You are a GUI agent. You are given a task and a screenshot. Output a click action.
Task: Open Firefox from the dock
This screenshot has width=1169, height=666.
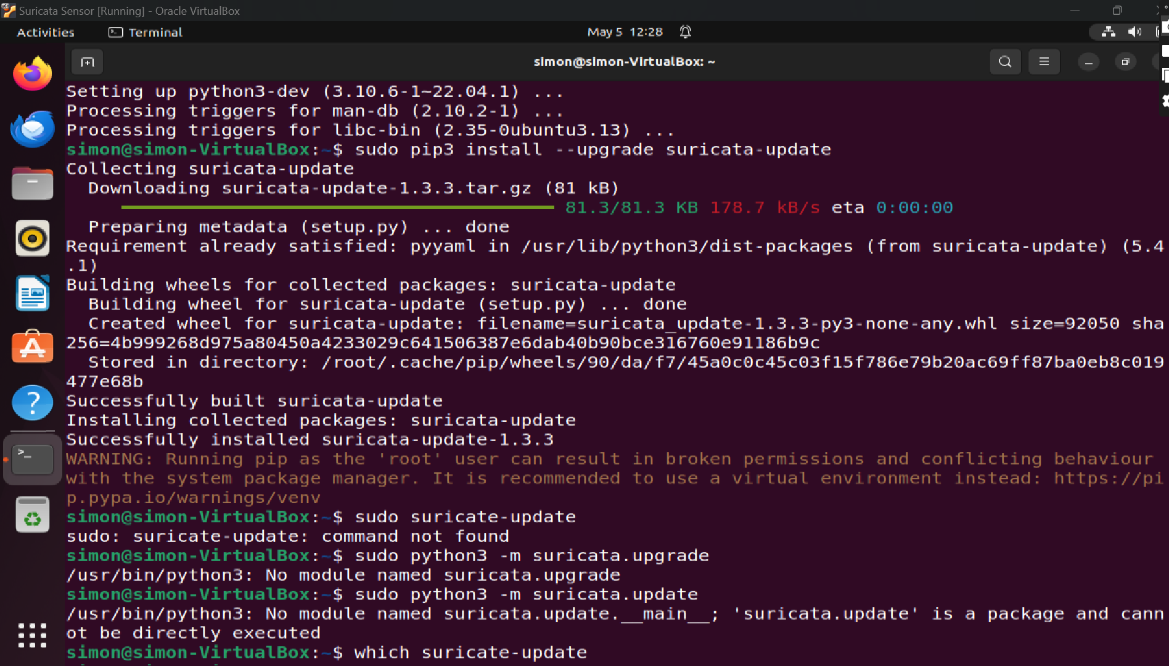tap(33, 74)
